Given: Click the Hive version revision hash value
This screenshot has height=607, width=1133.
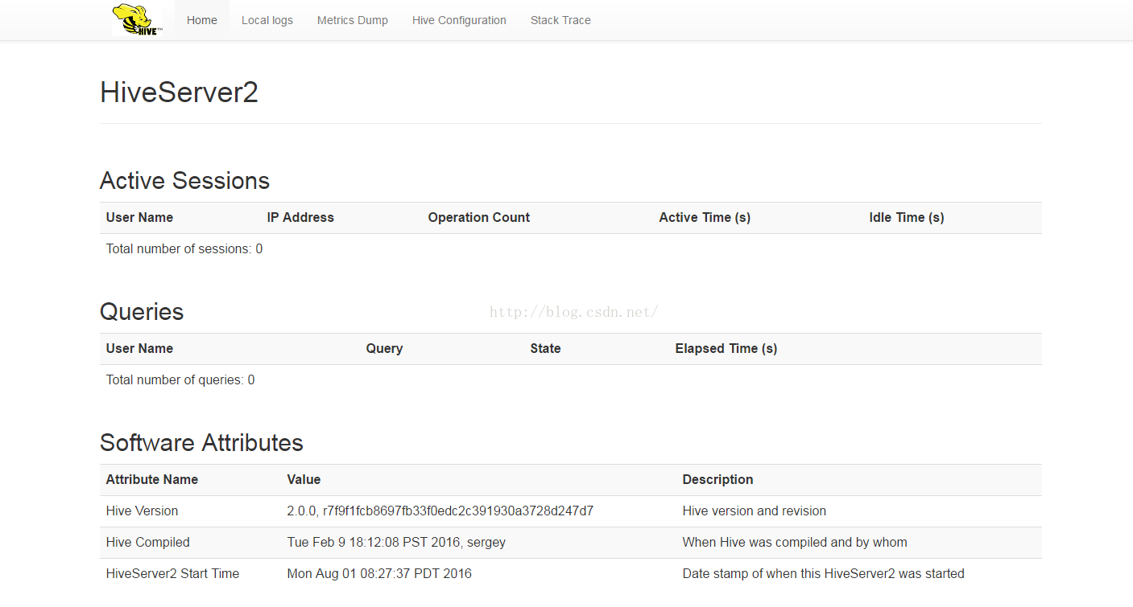Looking at the screenshot, I should click(x=440, y=511).
